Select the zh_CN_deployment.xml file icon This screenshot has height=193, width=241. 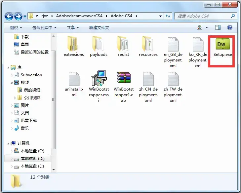148,79
